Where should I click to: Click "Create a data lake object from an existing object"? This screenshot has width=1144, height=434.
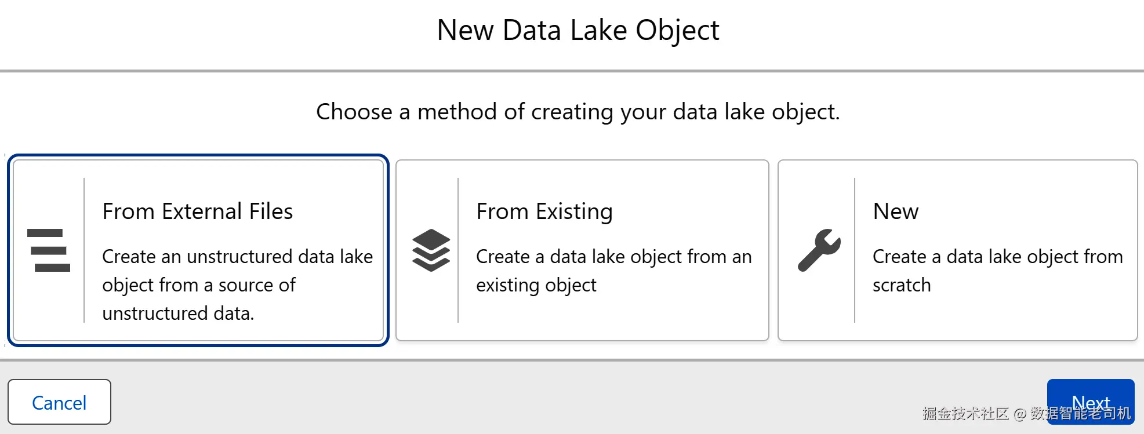click(613, 271)
